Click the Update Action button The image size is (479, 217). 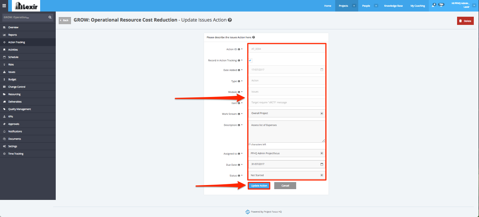pyautogui.click(x=259, y=185)
